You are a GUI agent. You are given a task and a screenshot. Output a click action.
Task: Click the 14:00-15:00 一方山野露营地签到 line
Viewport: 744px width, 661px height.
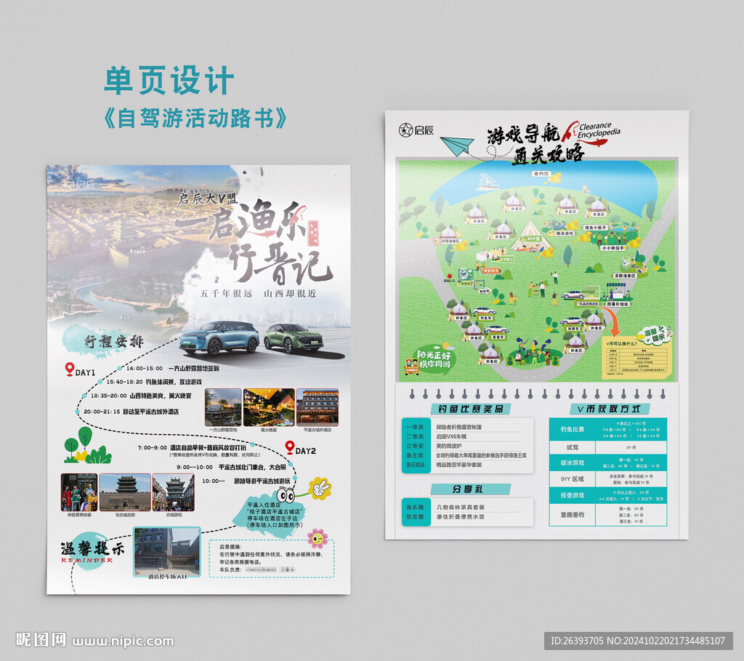173,369
